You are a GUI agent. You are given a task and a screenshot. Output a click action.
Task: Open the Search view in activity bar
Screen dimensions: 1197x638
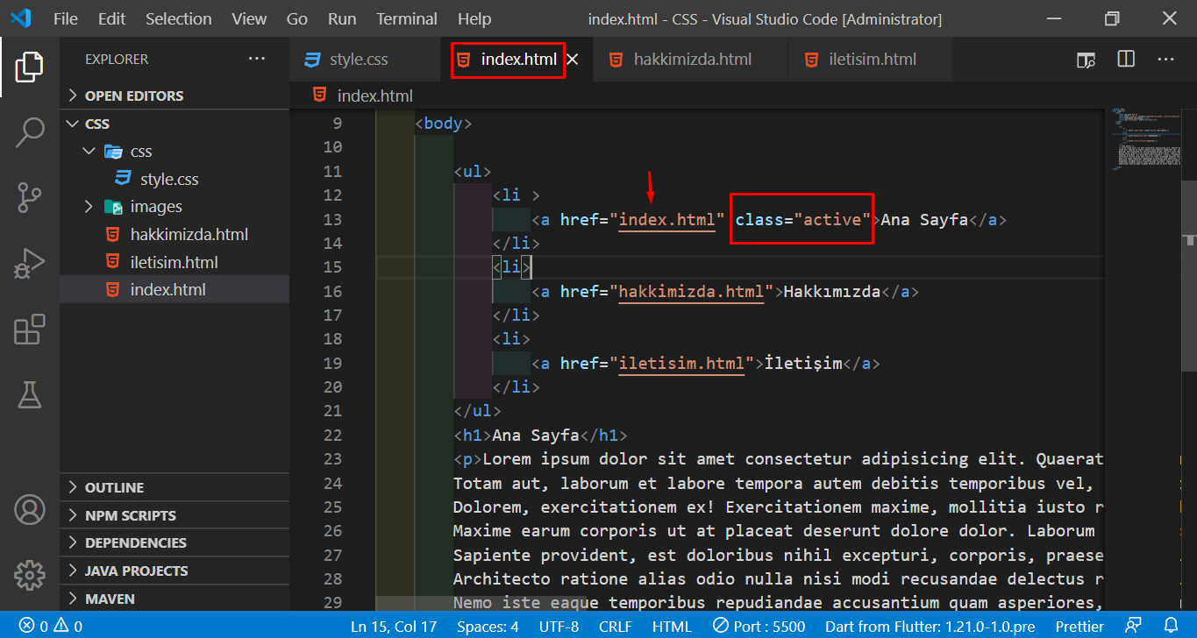(30, 133)
